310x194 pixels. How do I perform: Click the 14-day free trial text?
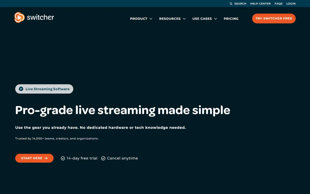click(82, 158)
